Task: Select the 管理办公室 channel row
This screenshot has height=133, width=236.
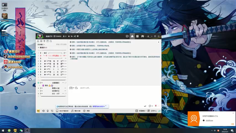Action: pos(52,88)
